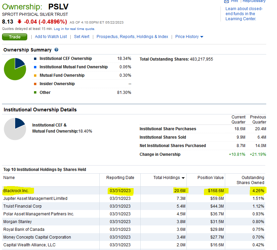Click the Name column header

[x=9, y=178]
